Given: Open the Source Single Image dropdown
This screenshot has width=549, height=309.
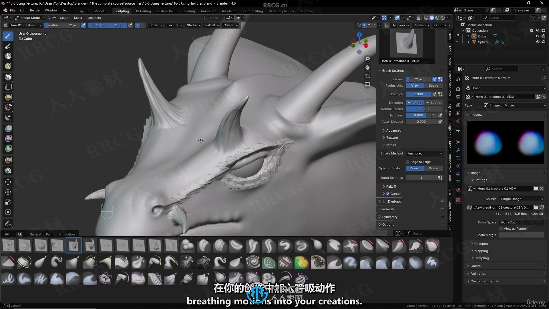Looking at the screenshot, I should [x=522, y=199].
